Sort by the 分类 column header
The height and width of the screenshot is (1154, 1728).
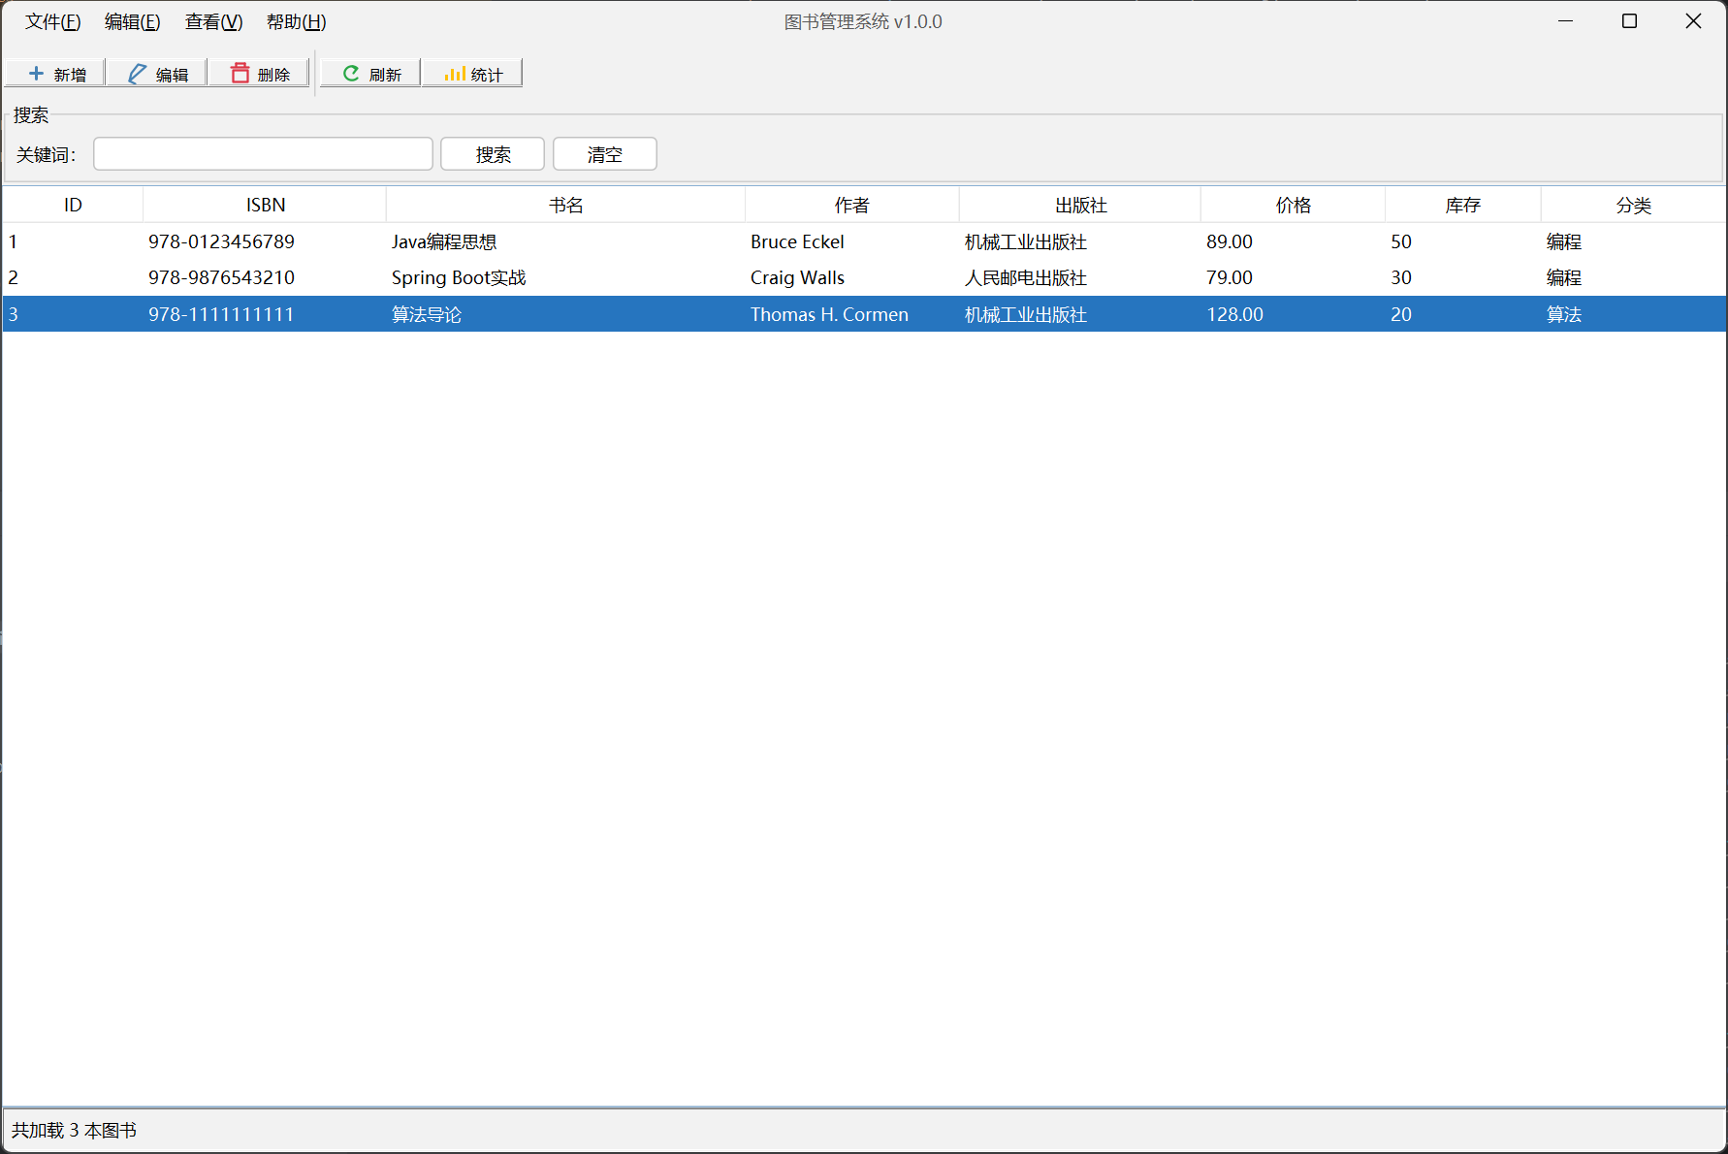[x=1634, y=205]
